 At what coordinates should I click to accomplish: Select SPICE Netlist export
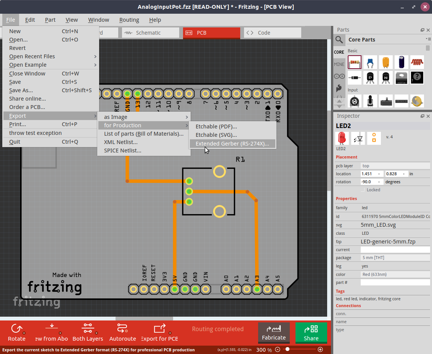(144, 151)
